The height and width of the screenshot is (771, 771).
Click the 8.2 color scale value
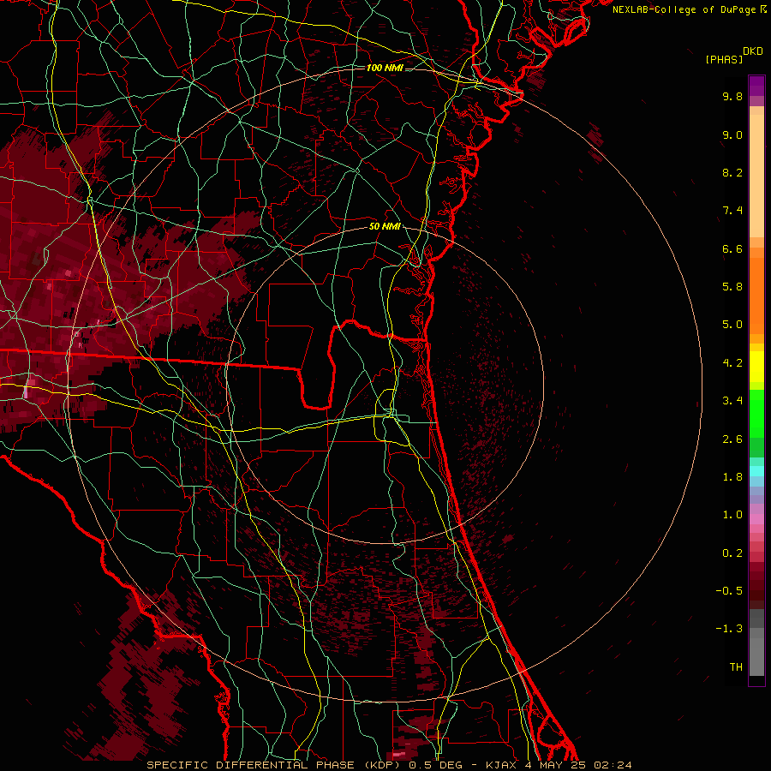pyautogui.click(x=732, y=172)
